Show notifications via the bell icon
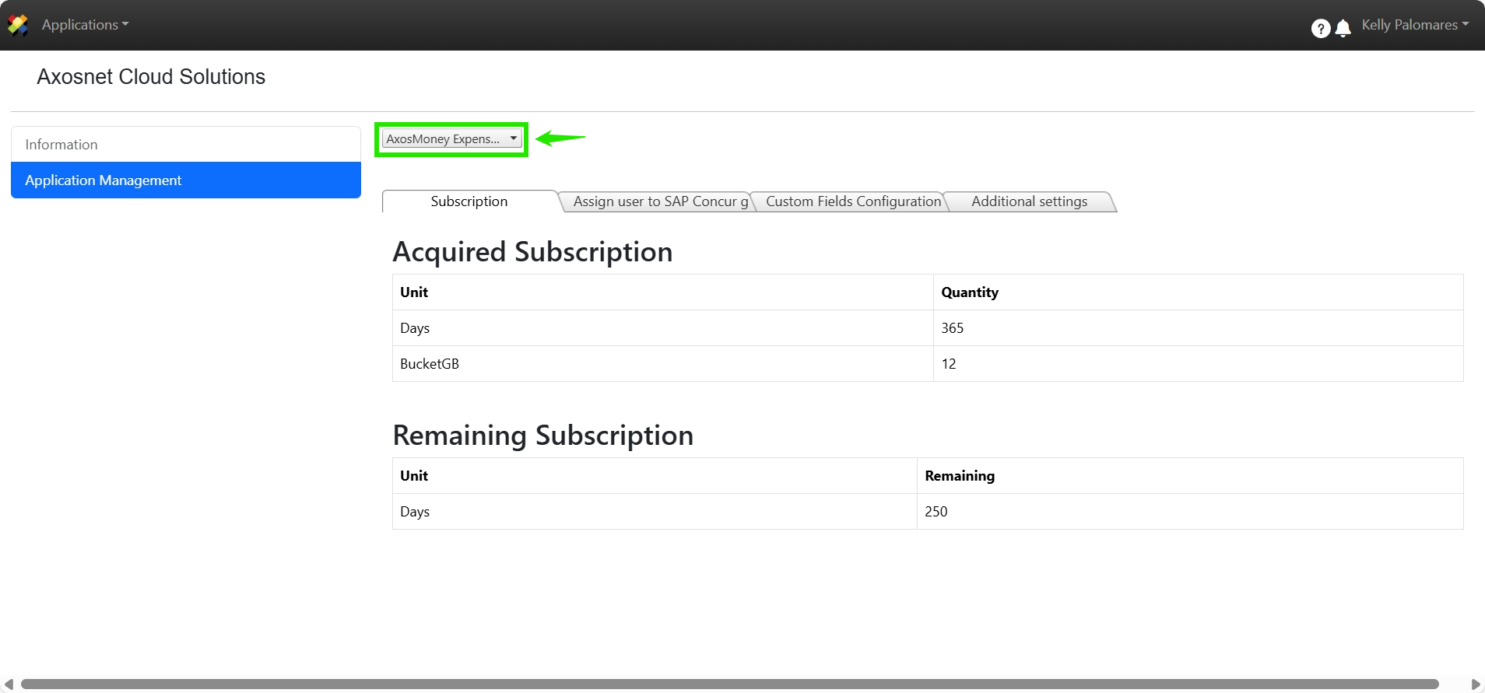The height and width of the screenshot is (693, 1485). 1343,29
